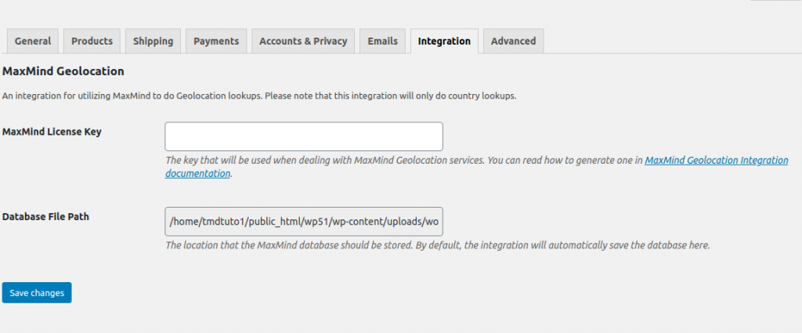
Task: Click the Database File Path label
Action: point(45,216)
